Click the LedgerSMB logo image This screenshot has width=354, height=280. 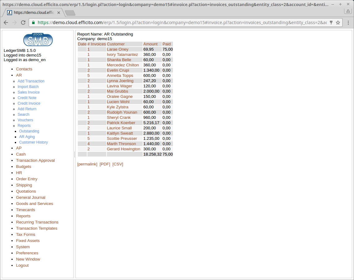38,40
